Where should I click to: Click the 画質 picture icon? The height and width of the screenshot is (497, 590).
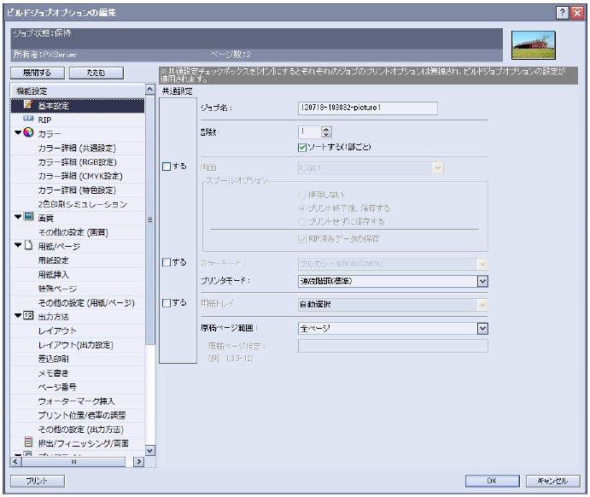coord(27,217)
